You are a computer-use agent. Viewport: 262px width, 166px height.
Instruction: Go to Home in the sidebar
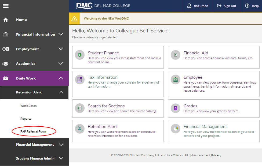click(21, 20)
